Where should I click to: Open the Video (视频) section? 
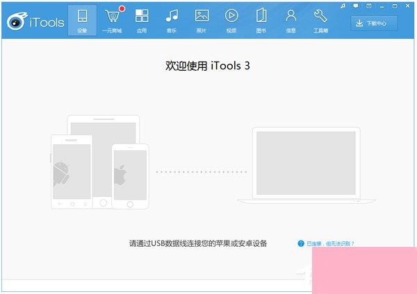(231, 20)
